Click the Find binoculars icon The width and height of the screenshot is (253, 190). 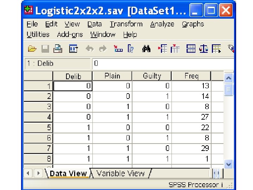pos(146,49)
